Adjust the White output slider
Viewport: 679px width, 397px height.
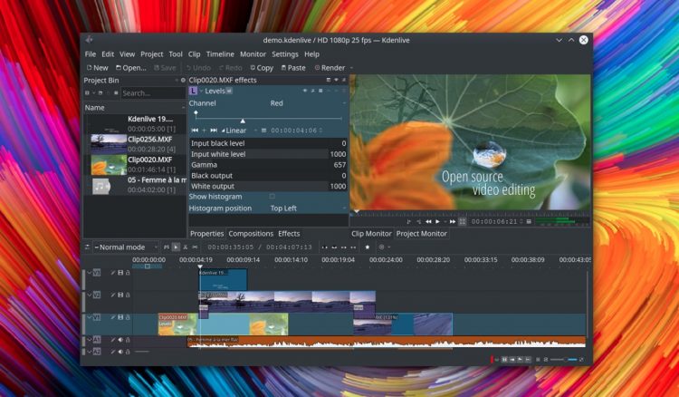(x=269, y=186)
